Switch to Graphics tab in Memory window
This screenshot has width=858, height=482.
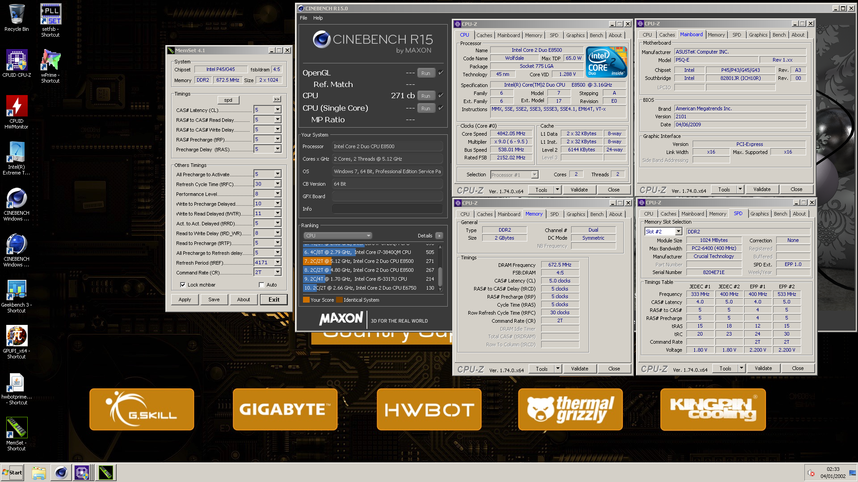click(576, 214)
